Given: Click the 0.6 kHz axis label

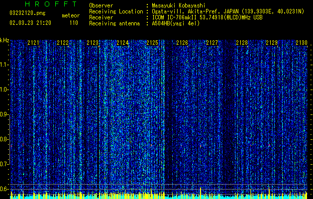Looking at the screenshot, I should pyautogui.click(x=4, y=189).
